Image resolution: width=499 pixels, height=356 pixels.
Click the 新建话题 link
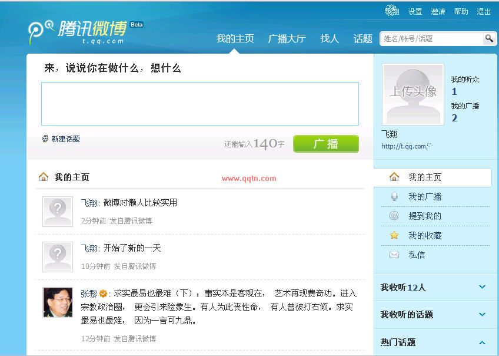click(65, 139)
